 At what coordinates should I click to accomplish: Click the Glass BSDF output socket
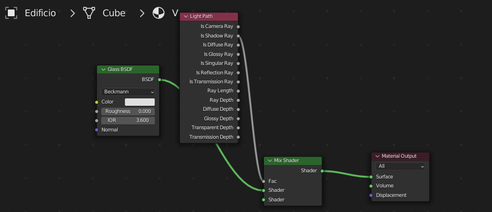159,80
